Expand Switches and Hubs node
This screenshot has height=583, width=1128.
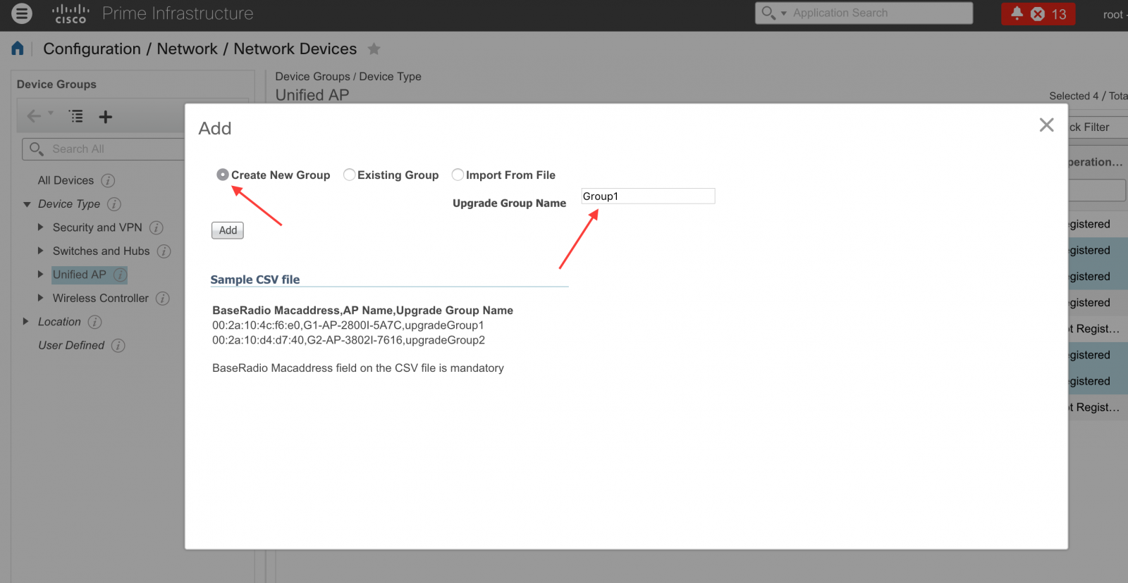click(40, 251)
